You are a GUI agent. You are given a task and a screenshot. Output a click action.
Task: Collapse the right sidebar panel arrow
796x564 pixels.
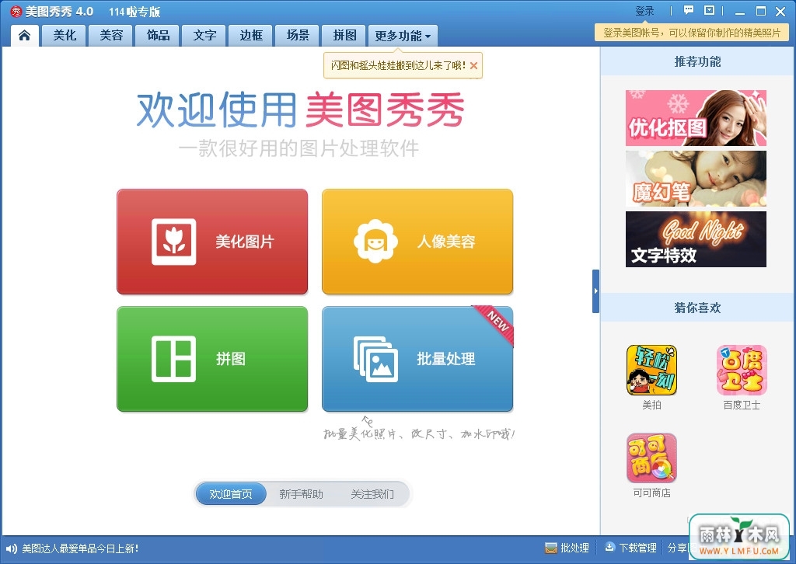click(596, 291)
